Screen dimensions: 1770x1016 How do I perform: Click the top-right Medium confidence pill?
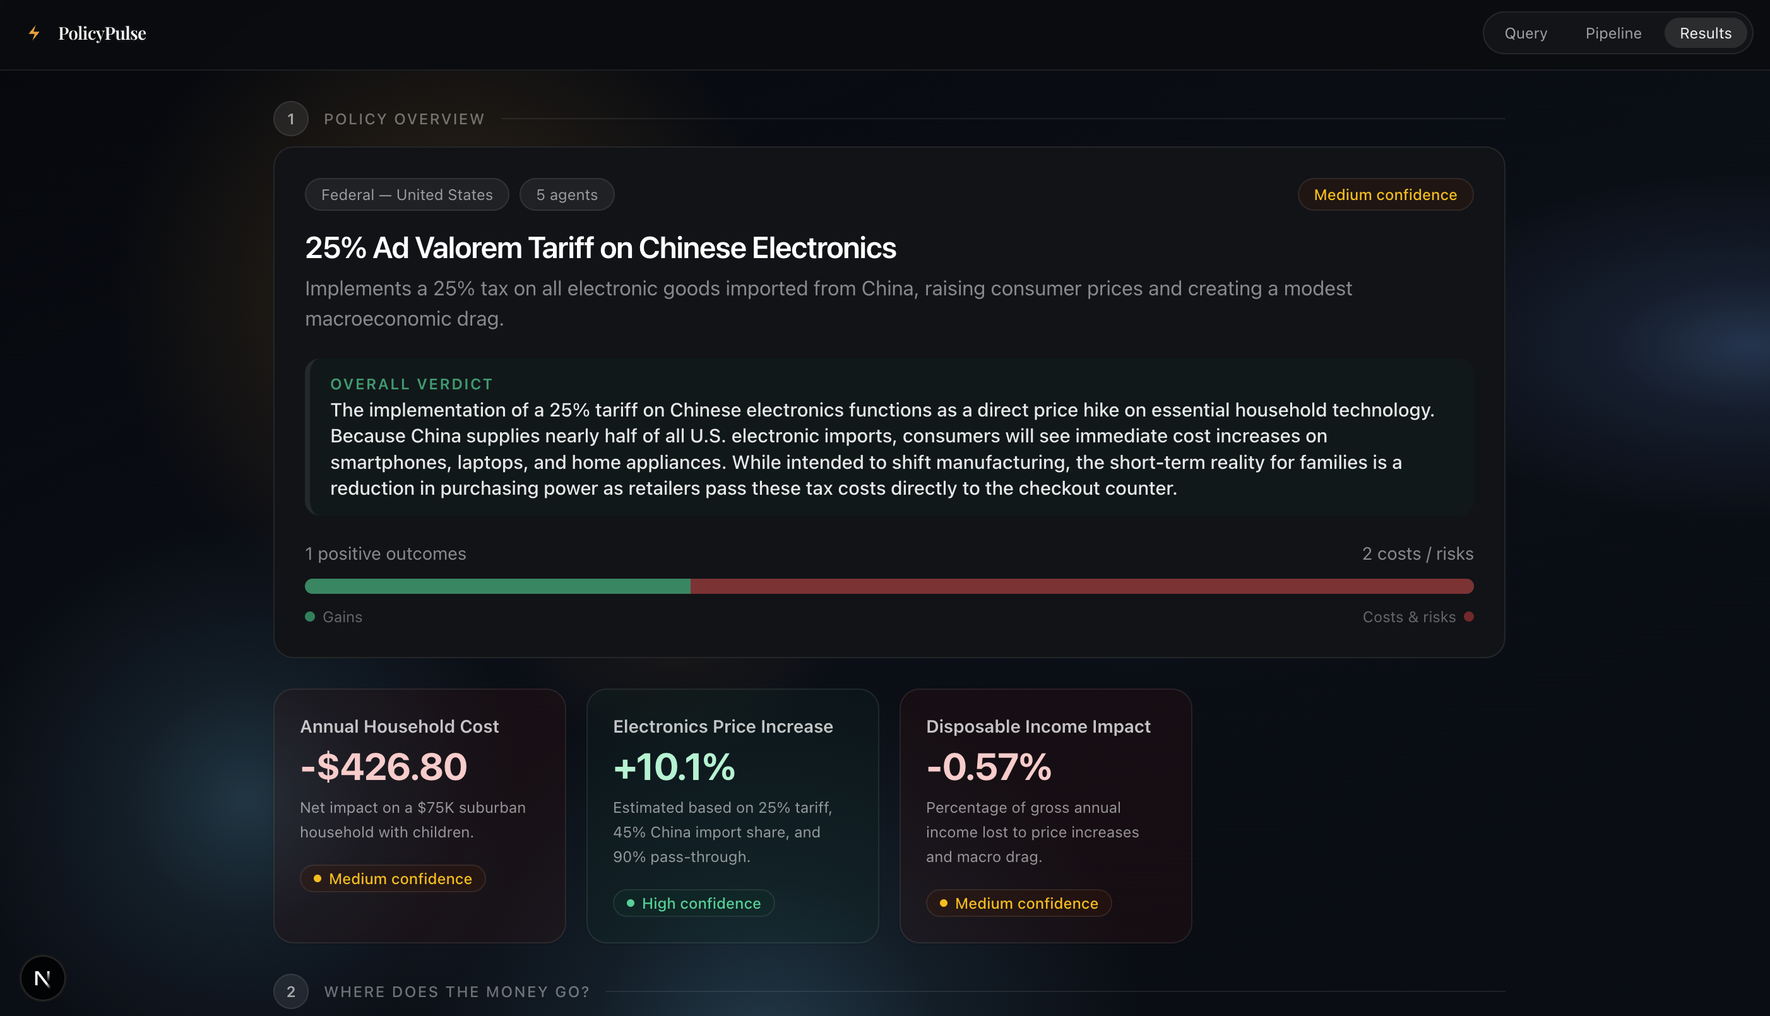1385,195
